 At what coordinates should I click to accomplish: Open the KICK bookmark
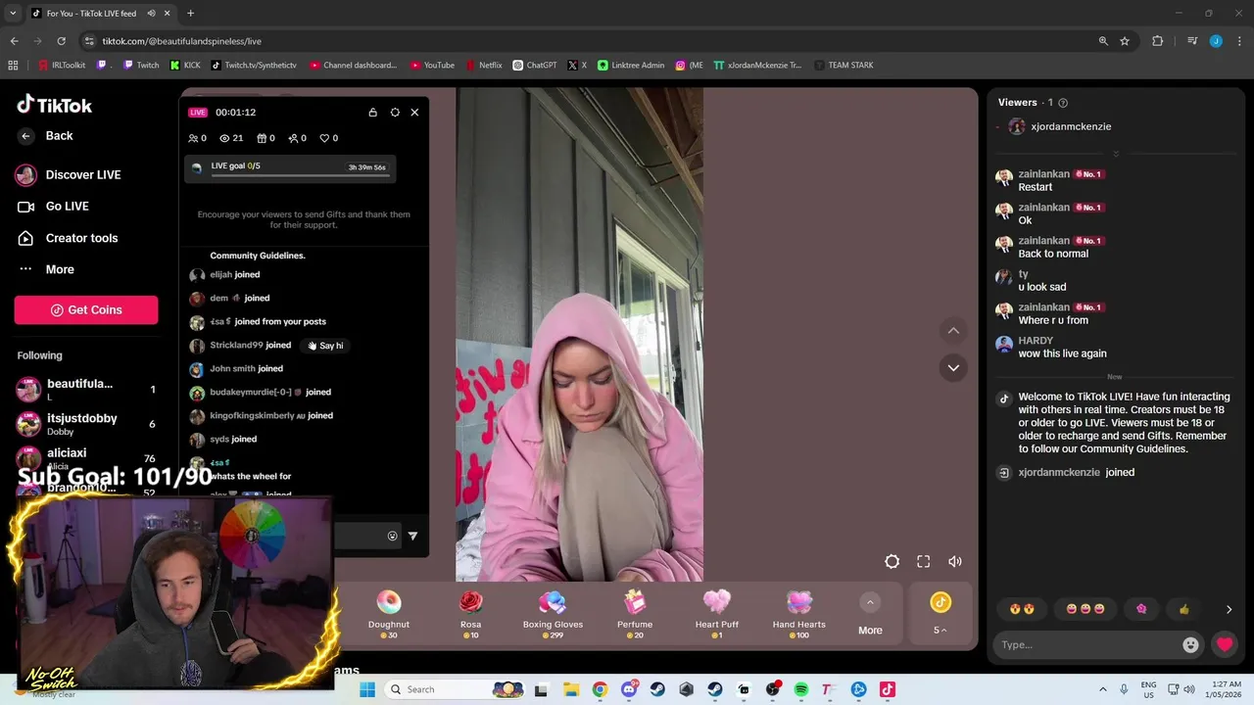pos(185,66)
